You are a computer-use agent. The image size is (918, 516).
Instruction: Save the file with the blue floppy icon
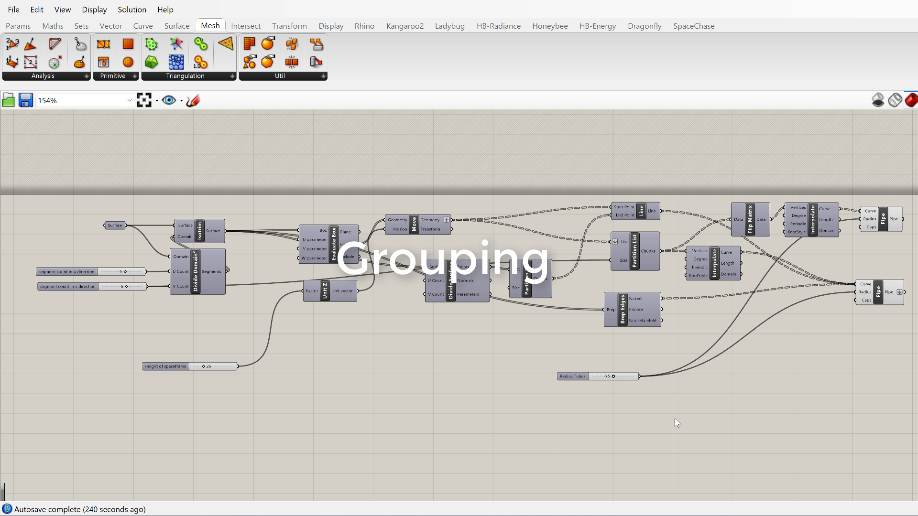click(26, 100)
